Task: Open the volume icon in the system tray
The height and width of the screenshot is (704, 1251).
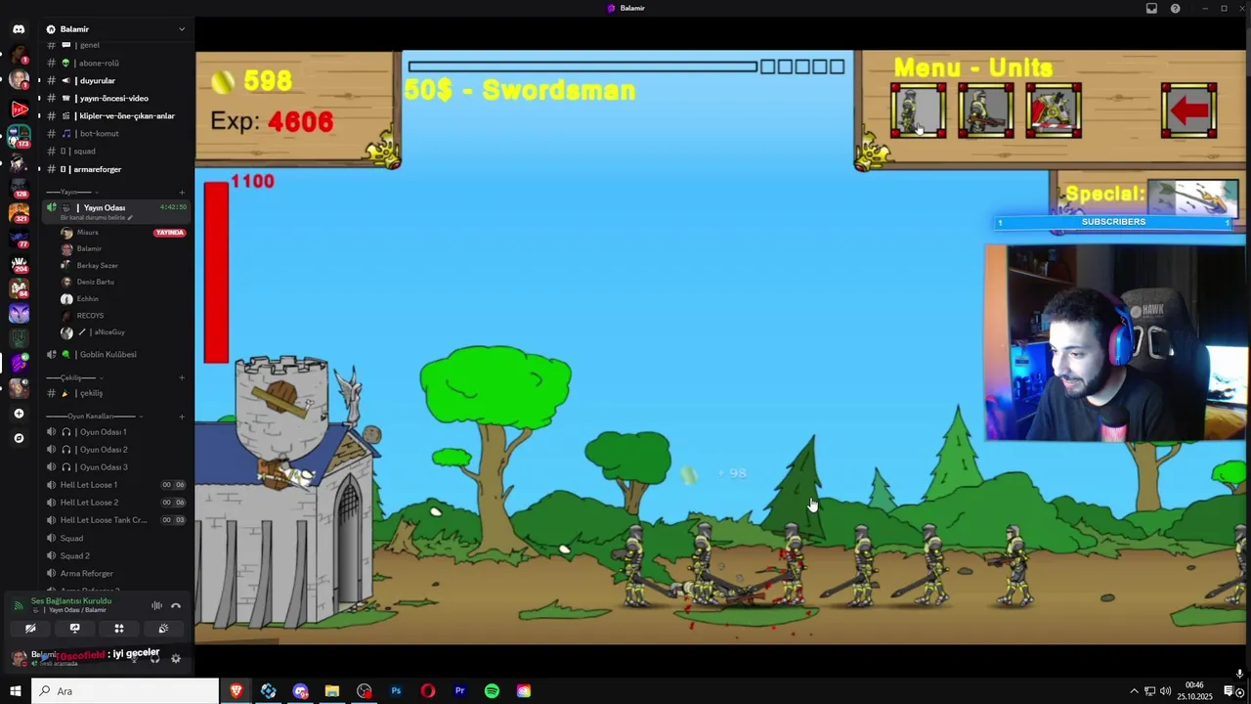Action: click(1165, 691)
